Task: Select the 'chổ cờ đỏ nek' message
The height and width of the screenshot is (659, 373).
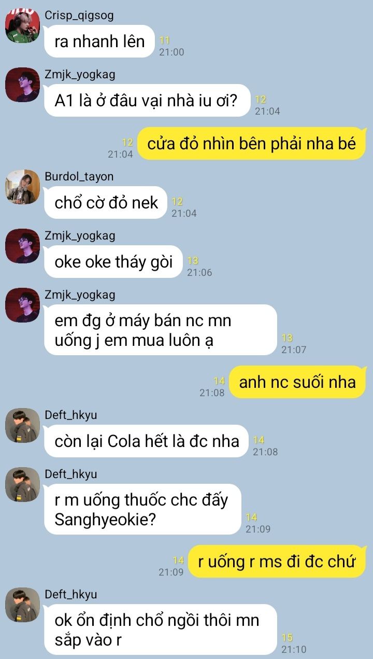Action: point(106,202)
